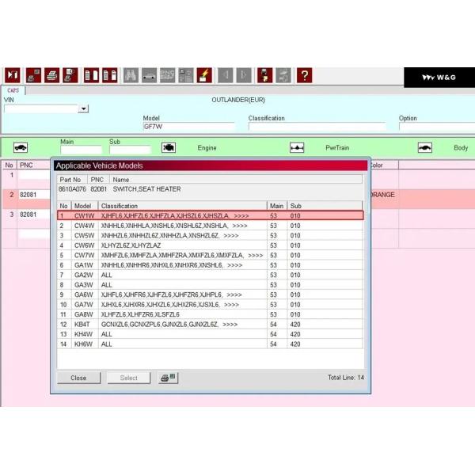Screen dimensions: 475x475
Task: Click into the Model field showing GF7W
Action: click(188, 127)
